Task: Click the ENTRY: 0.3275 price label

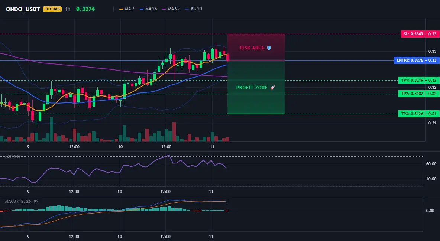Action: (x=410, y=60)
